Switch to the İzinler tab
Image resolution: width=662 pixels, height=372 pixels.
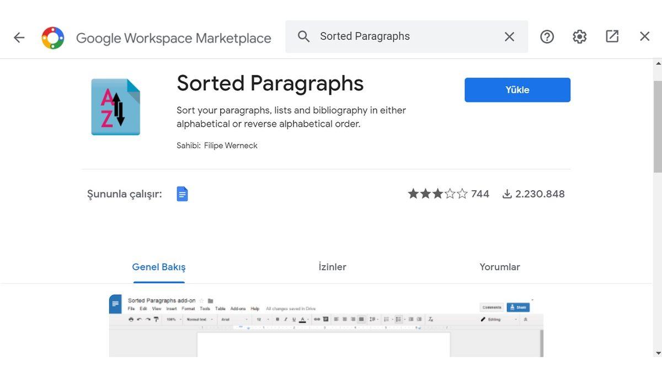[x=332, y=266]
